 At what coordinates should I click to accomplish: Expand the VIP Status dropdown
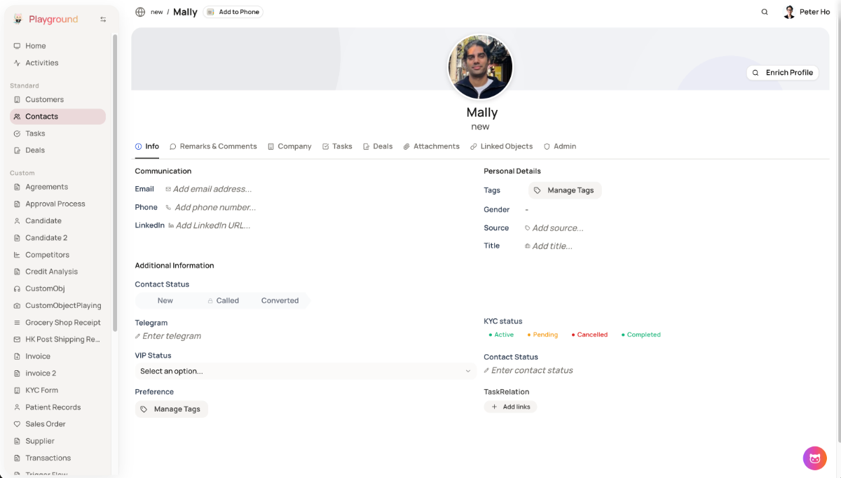point(305,371)
